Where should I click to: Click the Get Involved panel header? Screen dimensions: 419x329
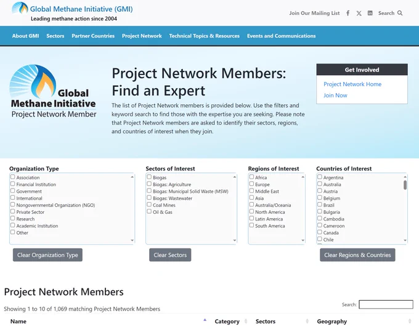(x=362, y=70)
